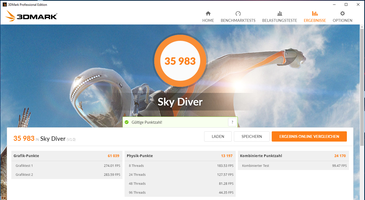Click the Gültige Punktzahl! message
This screenshot has width=365, height=200.
(147, 122)
